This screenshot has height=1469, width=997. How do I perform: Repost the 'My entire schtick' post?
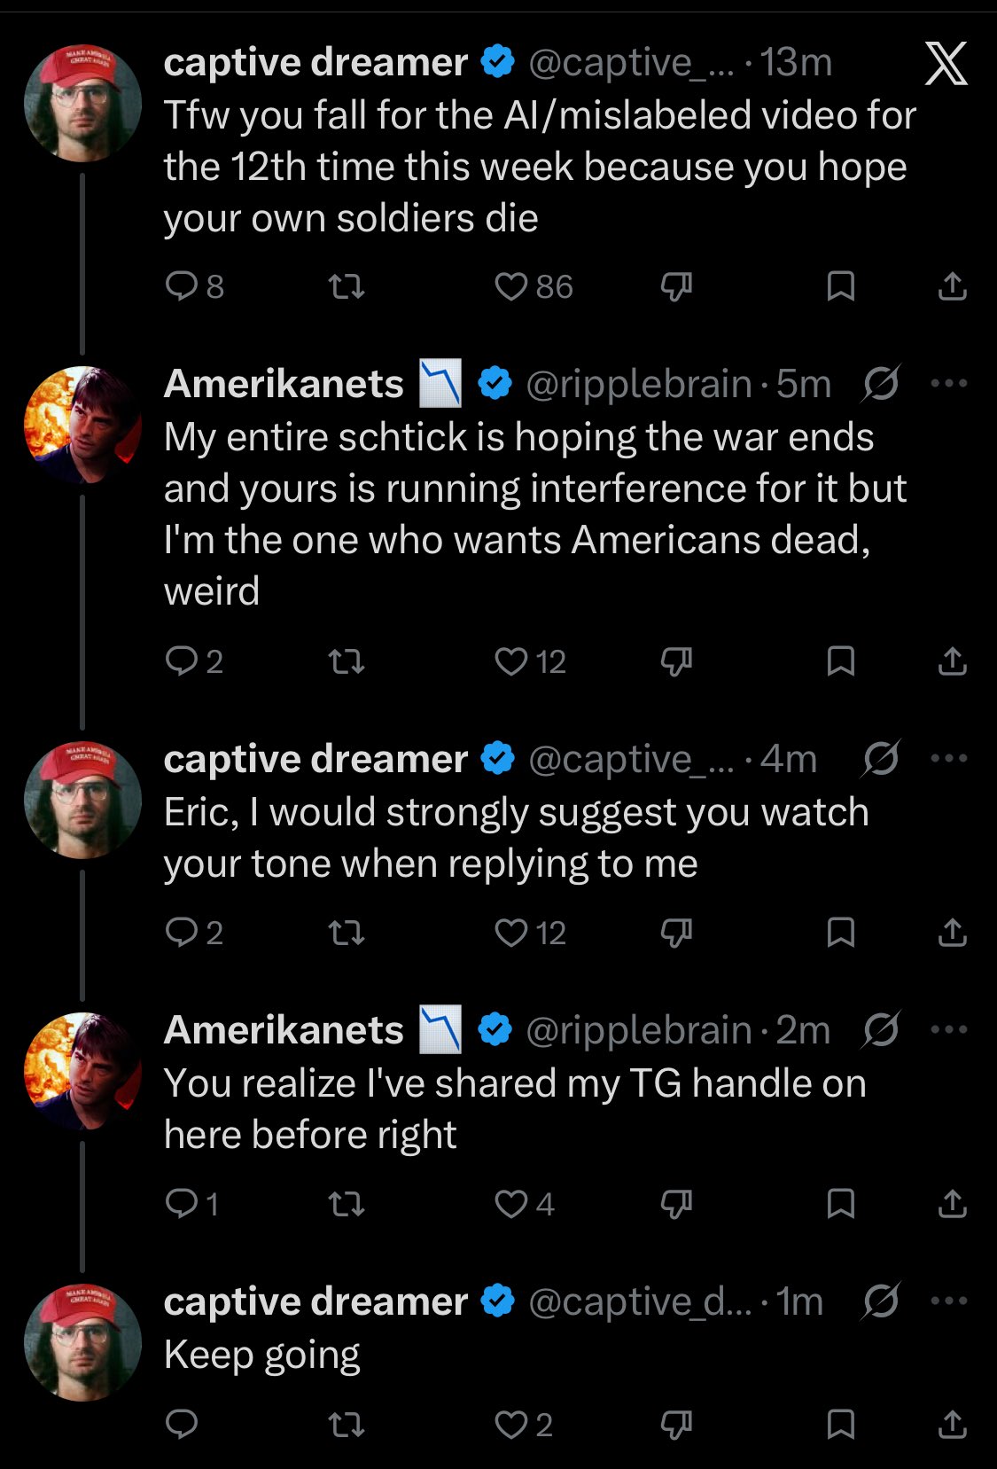[x=347, y=661]
